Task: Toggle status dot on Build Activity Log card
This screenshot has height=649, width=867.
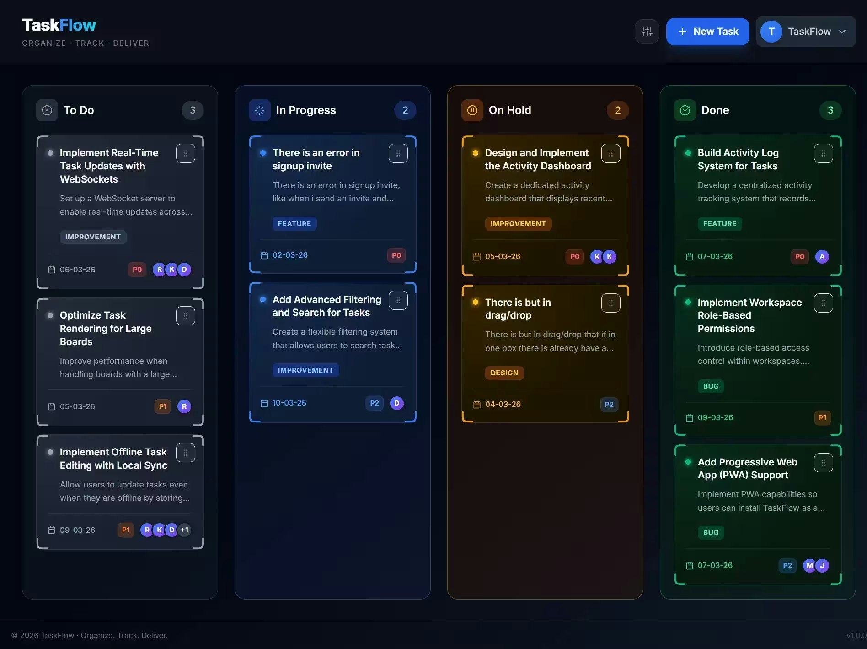Action: [x=688, y=153]
